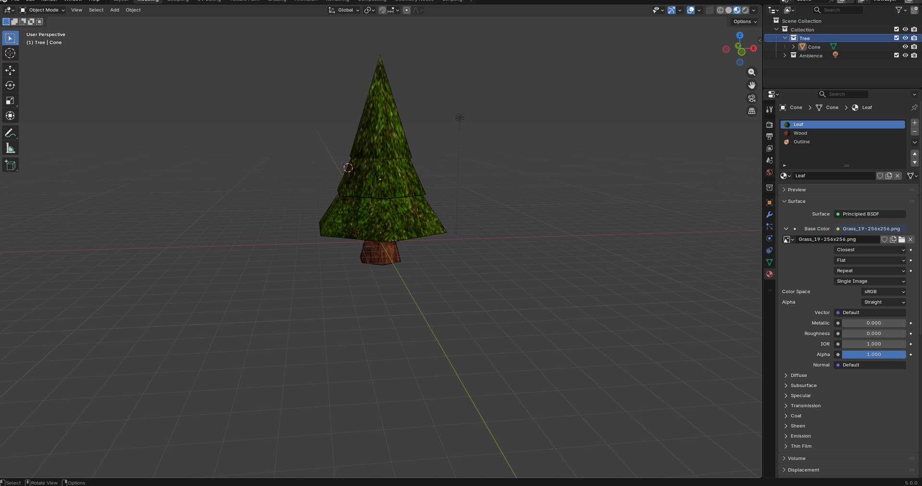The height and width of the screenshot is (486, 922).
Task: Click the viewport zoom magnifier icon
Action: [x=752, y=72]
